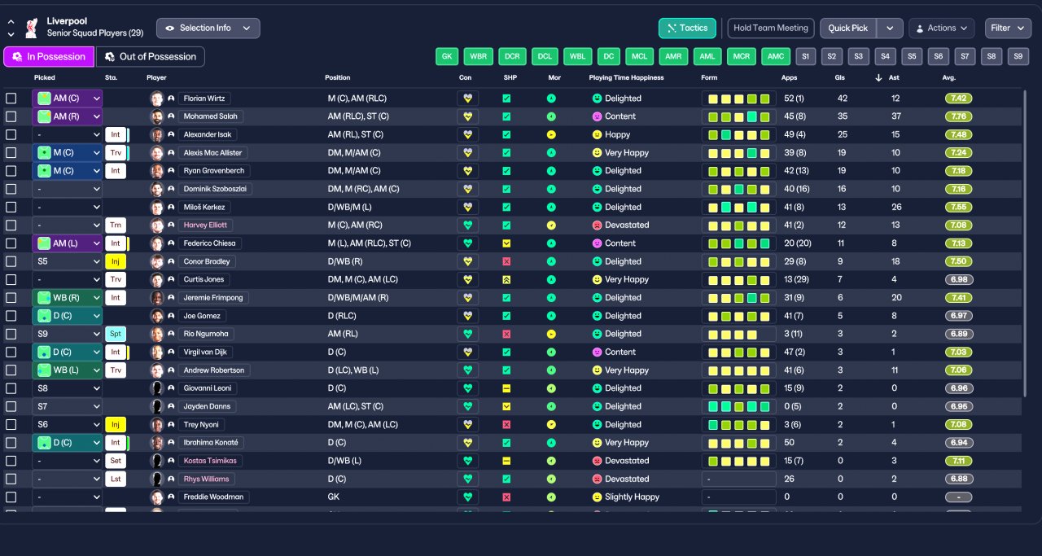1042x556 pixels.
Task: Click the Lst status badge for Rhys Williams
Action: point(116,479)
